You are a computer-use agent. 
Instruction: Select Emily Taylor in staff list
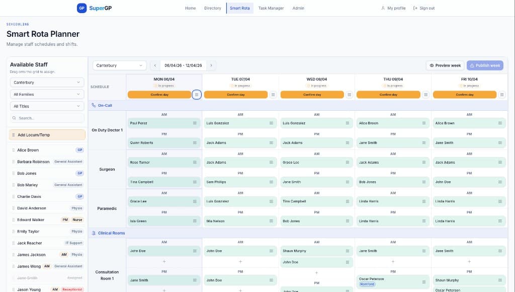pos(47,232)
